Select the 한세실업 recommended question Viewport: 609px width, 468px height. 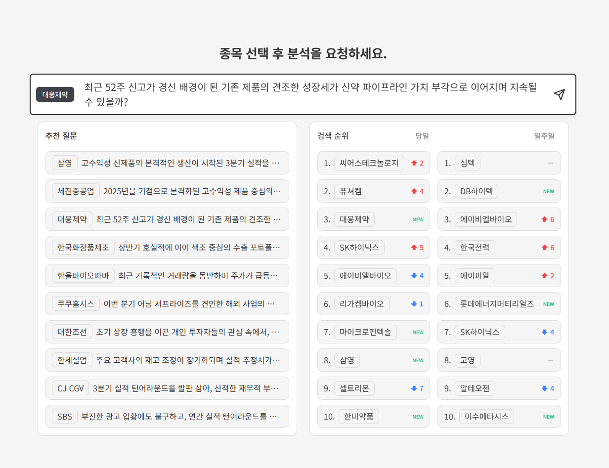[167, 360]
